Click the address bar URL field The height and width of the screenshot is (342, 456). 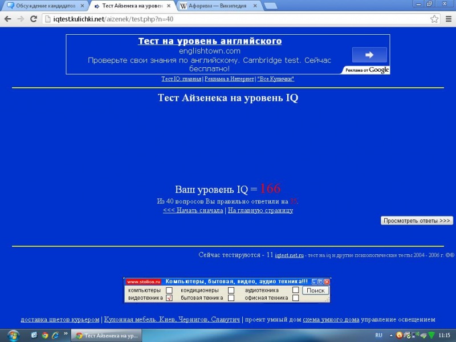228,19
